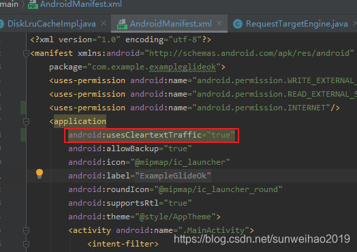Switch to the DiskLruCacheImpl.java tab
Viewport: 357px width, 252px height.
52,24
